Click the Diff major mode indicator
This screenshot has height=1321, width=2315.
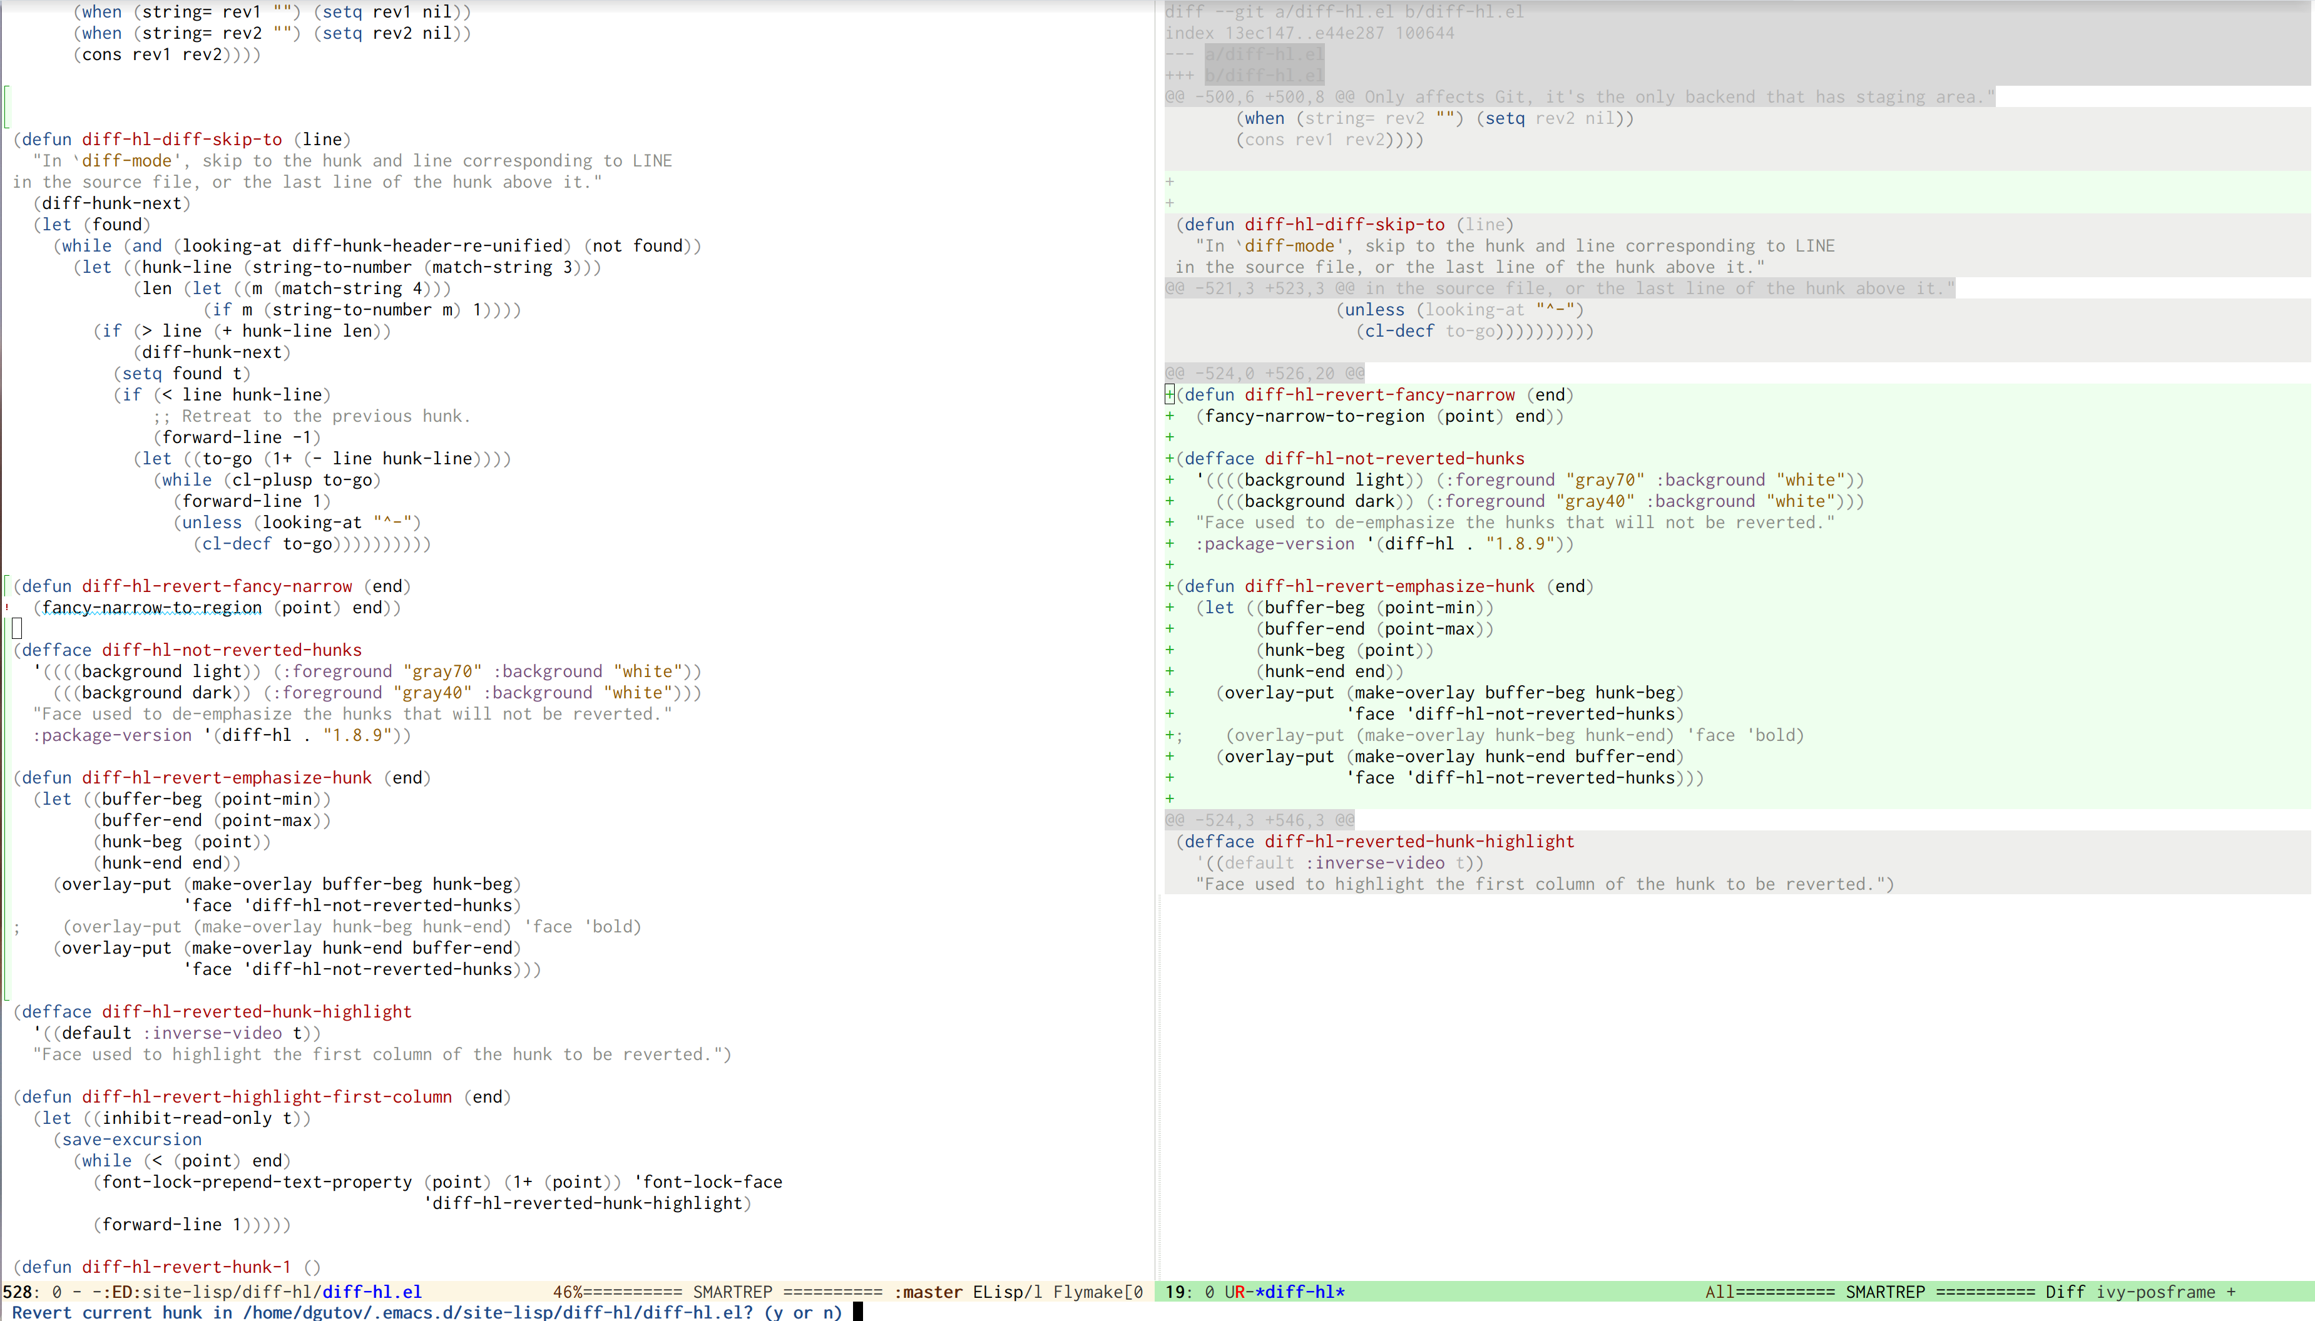coord(2065,1291)
